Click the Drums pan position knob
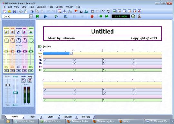 point(31,40)
